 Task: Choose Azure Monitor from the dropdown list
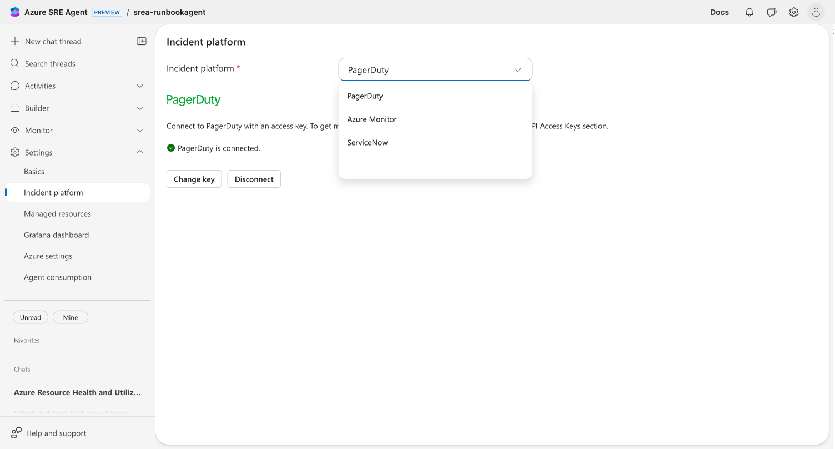[435, 119]
